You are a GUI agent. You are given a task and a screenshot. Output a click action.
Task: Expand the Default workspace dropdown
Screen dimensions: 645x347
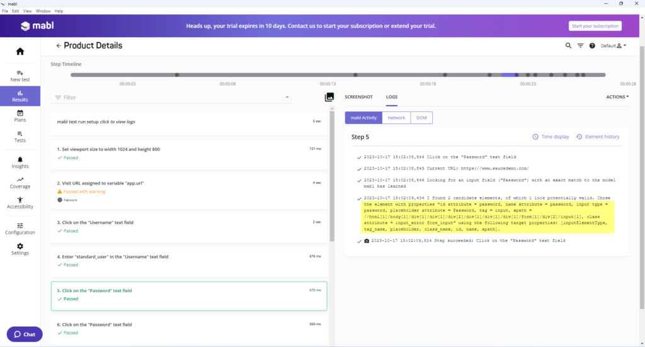pos(614,46)
